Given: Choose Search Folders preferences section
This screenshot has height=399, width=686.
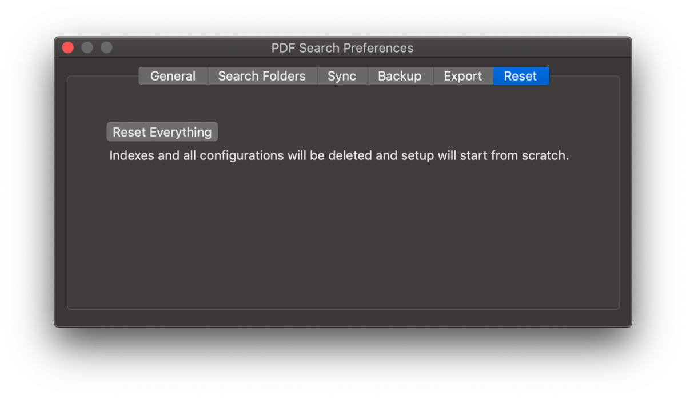Looking at the screenshot, I should pyautogui.click(x=262, y=76).
